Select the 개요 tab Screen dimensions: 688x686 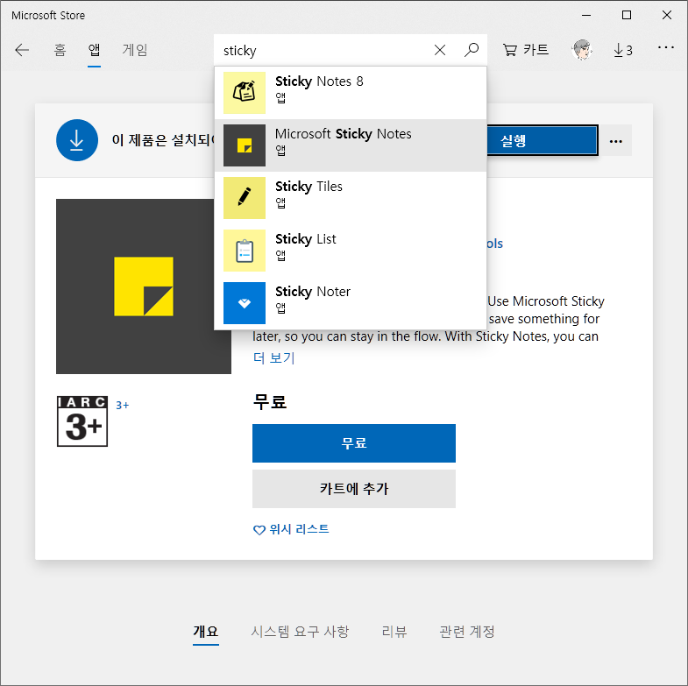click(205, 632)
